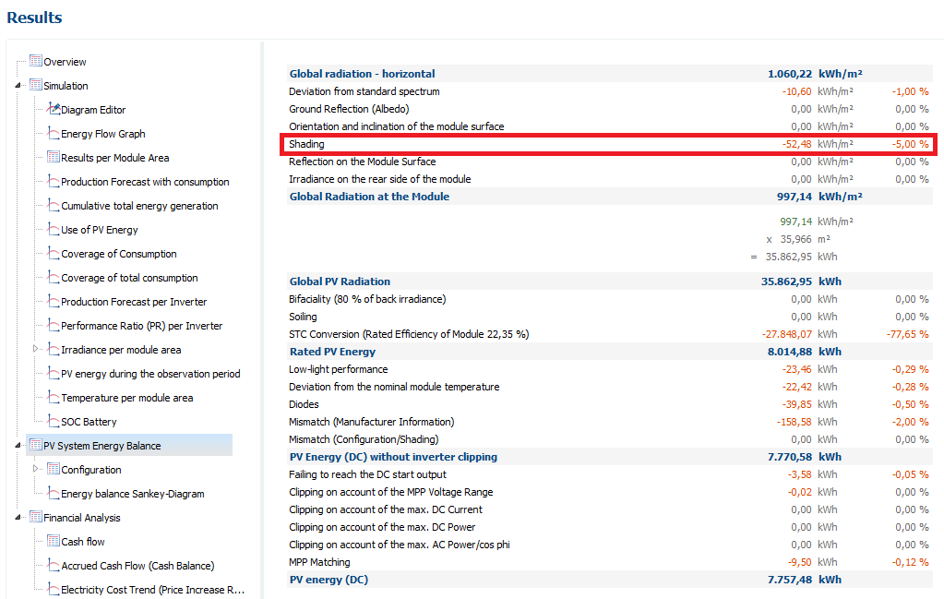Click the SOC Battery chart icon

click(x=54, y=422)
